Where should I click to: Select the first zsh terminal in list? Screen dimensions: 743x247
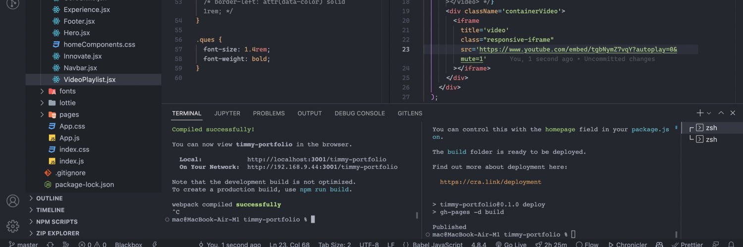[712, 128]
